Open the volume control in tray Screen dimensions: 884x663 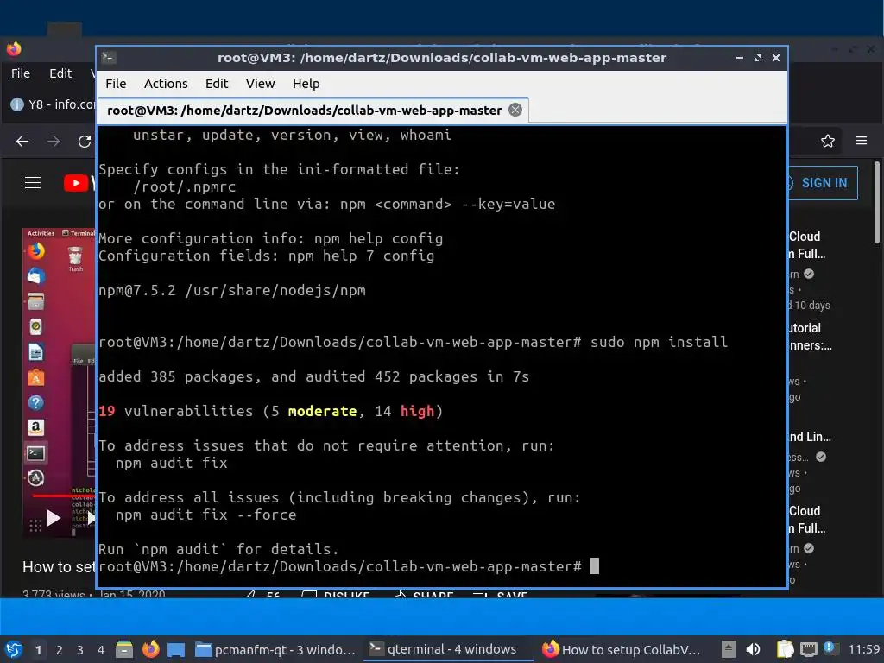coord(753,649)
